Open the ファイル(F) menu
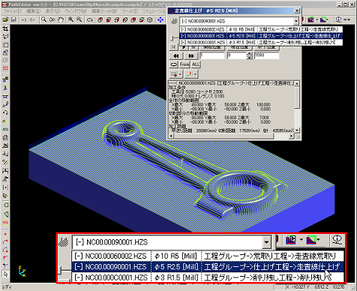Image resolution: width=357 pixels, height=291 pixels. (13, 11)
